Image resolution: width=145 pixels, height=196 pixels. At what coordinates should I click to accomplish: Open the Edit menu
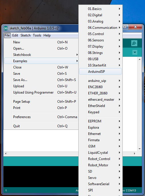15,35
